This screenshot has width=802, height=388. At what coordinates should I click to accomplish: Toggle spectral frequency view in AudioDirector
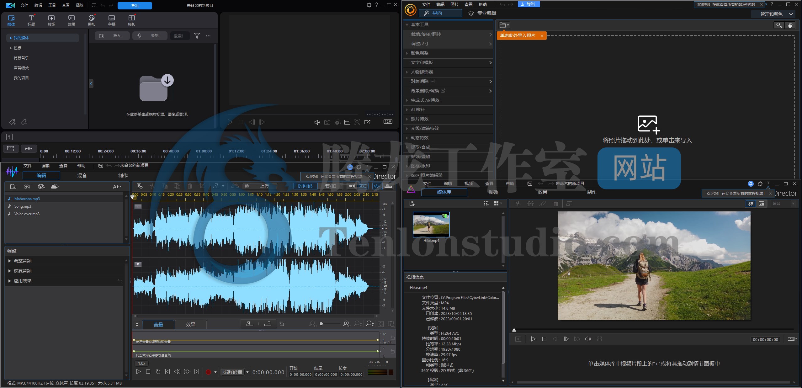(388, 186)
